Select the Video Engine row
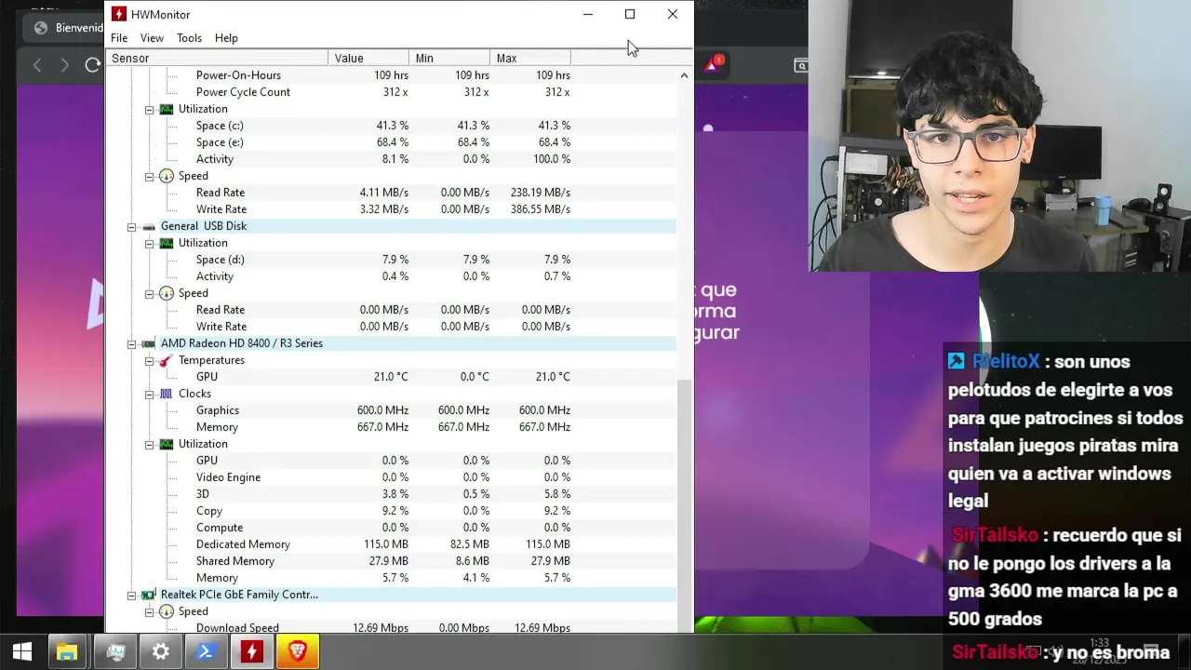 391,477
